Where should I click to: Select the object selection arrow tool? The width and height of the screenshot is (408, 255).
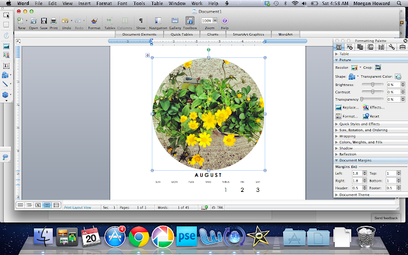point(6,15)
